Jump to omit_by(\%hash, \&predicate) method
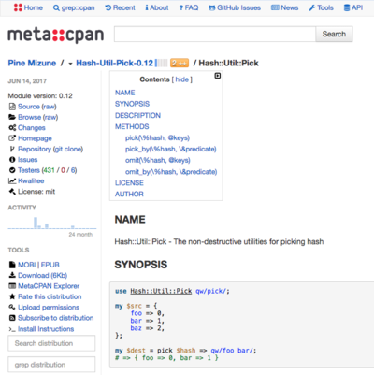Image resolution: width=374 pixels, height=375 pixels. 171,172
